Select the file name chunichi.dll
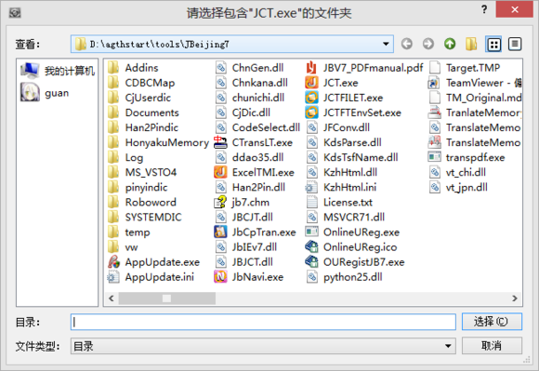Viewport: 539px width, 371px height. tap(258, 98)
